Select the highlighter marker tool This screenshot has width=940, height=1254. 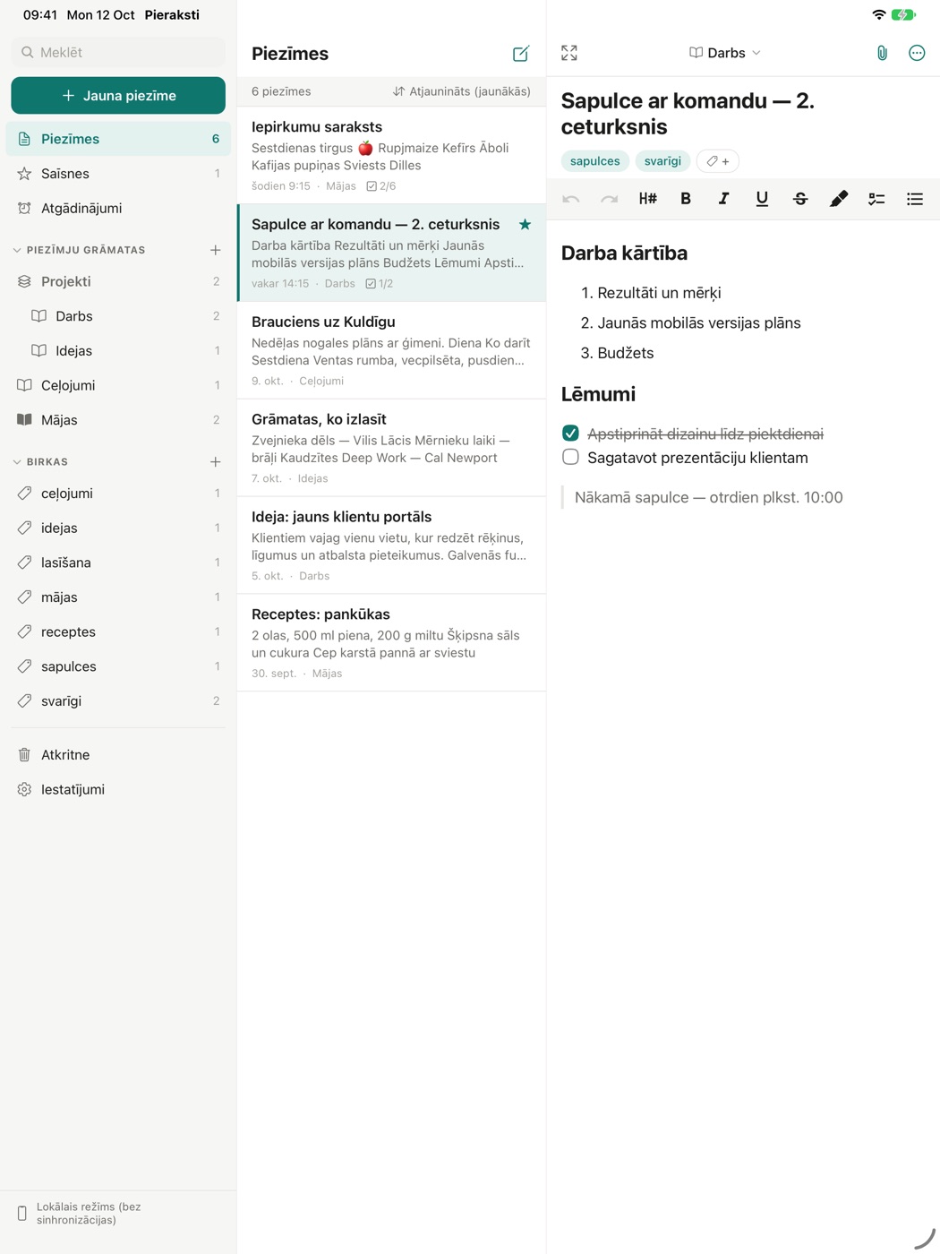(839, 199)
